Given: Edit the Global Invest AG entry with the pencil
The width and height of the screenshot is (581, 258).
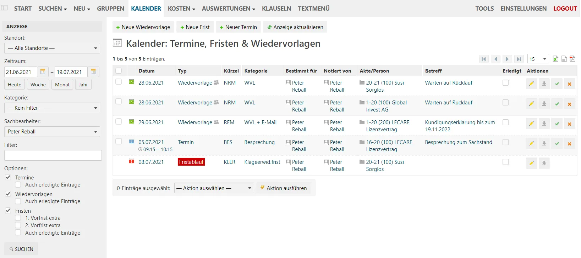Looking at the screenshot, I should [x=531, y=104].
